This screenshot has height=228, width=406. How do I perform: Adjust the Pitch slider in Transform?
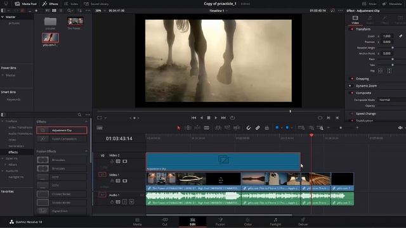392,59
